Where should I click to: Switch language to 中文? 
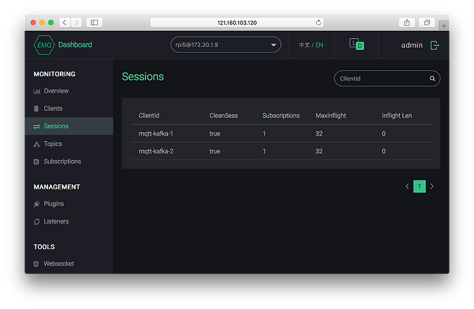click(304, 45)
